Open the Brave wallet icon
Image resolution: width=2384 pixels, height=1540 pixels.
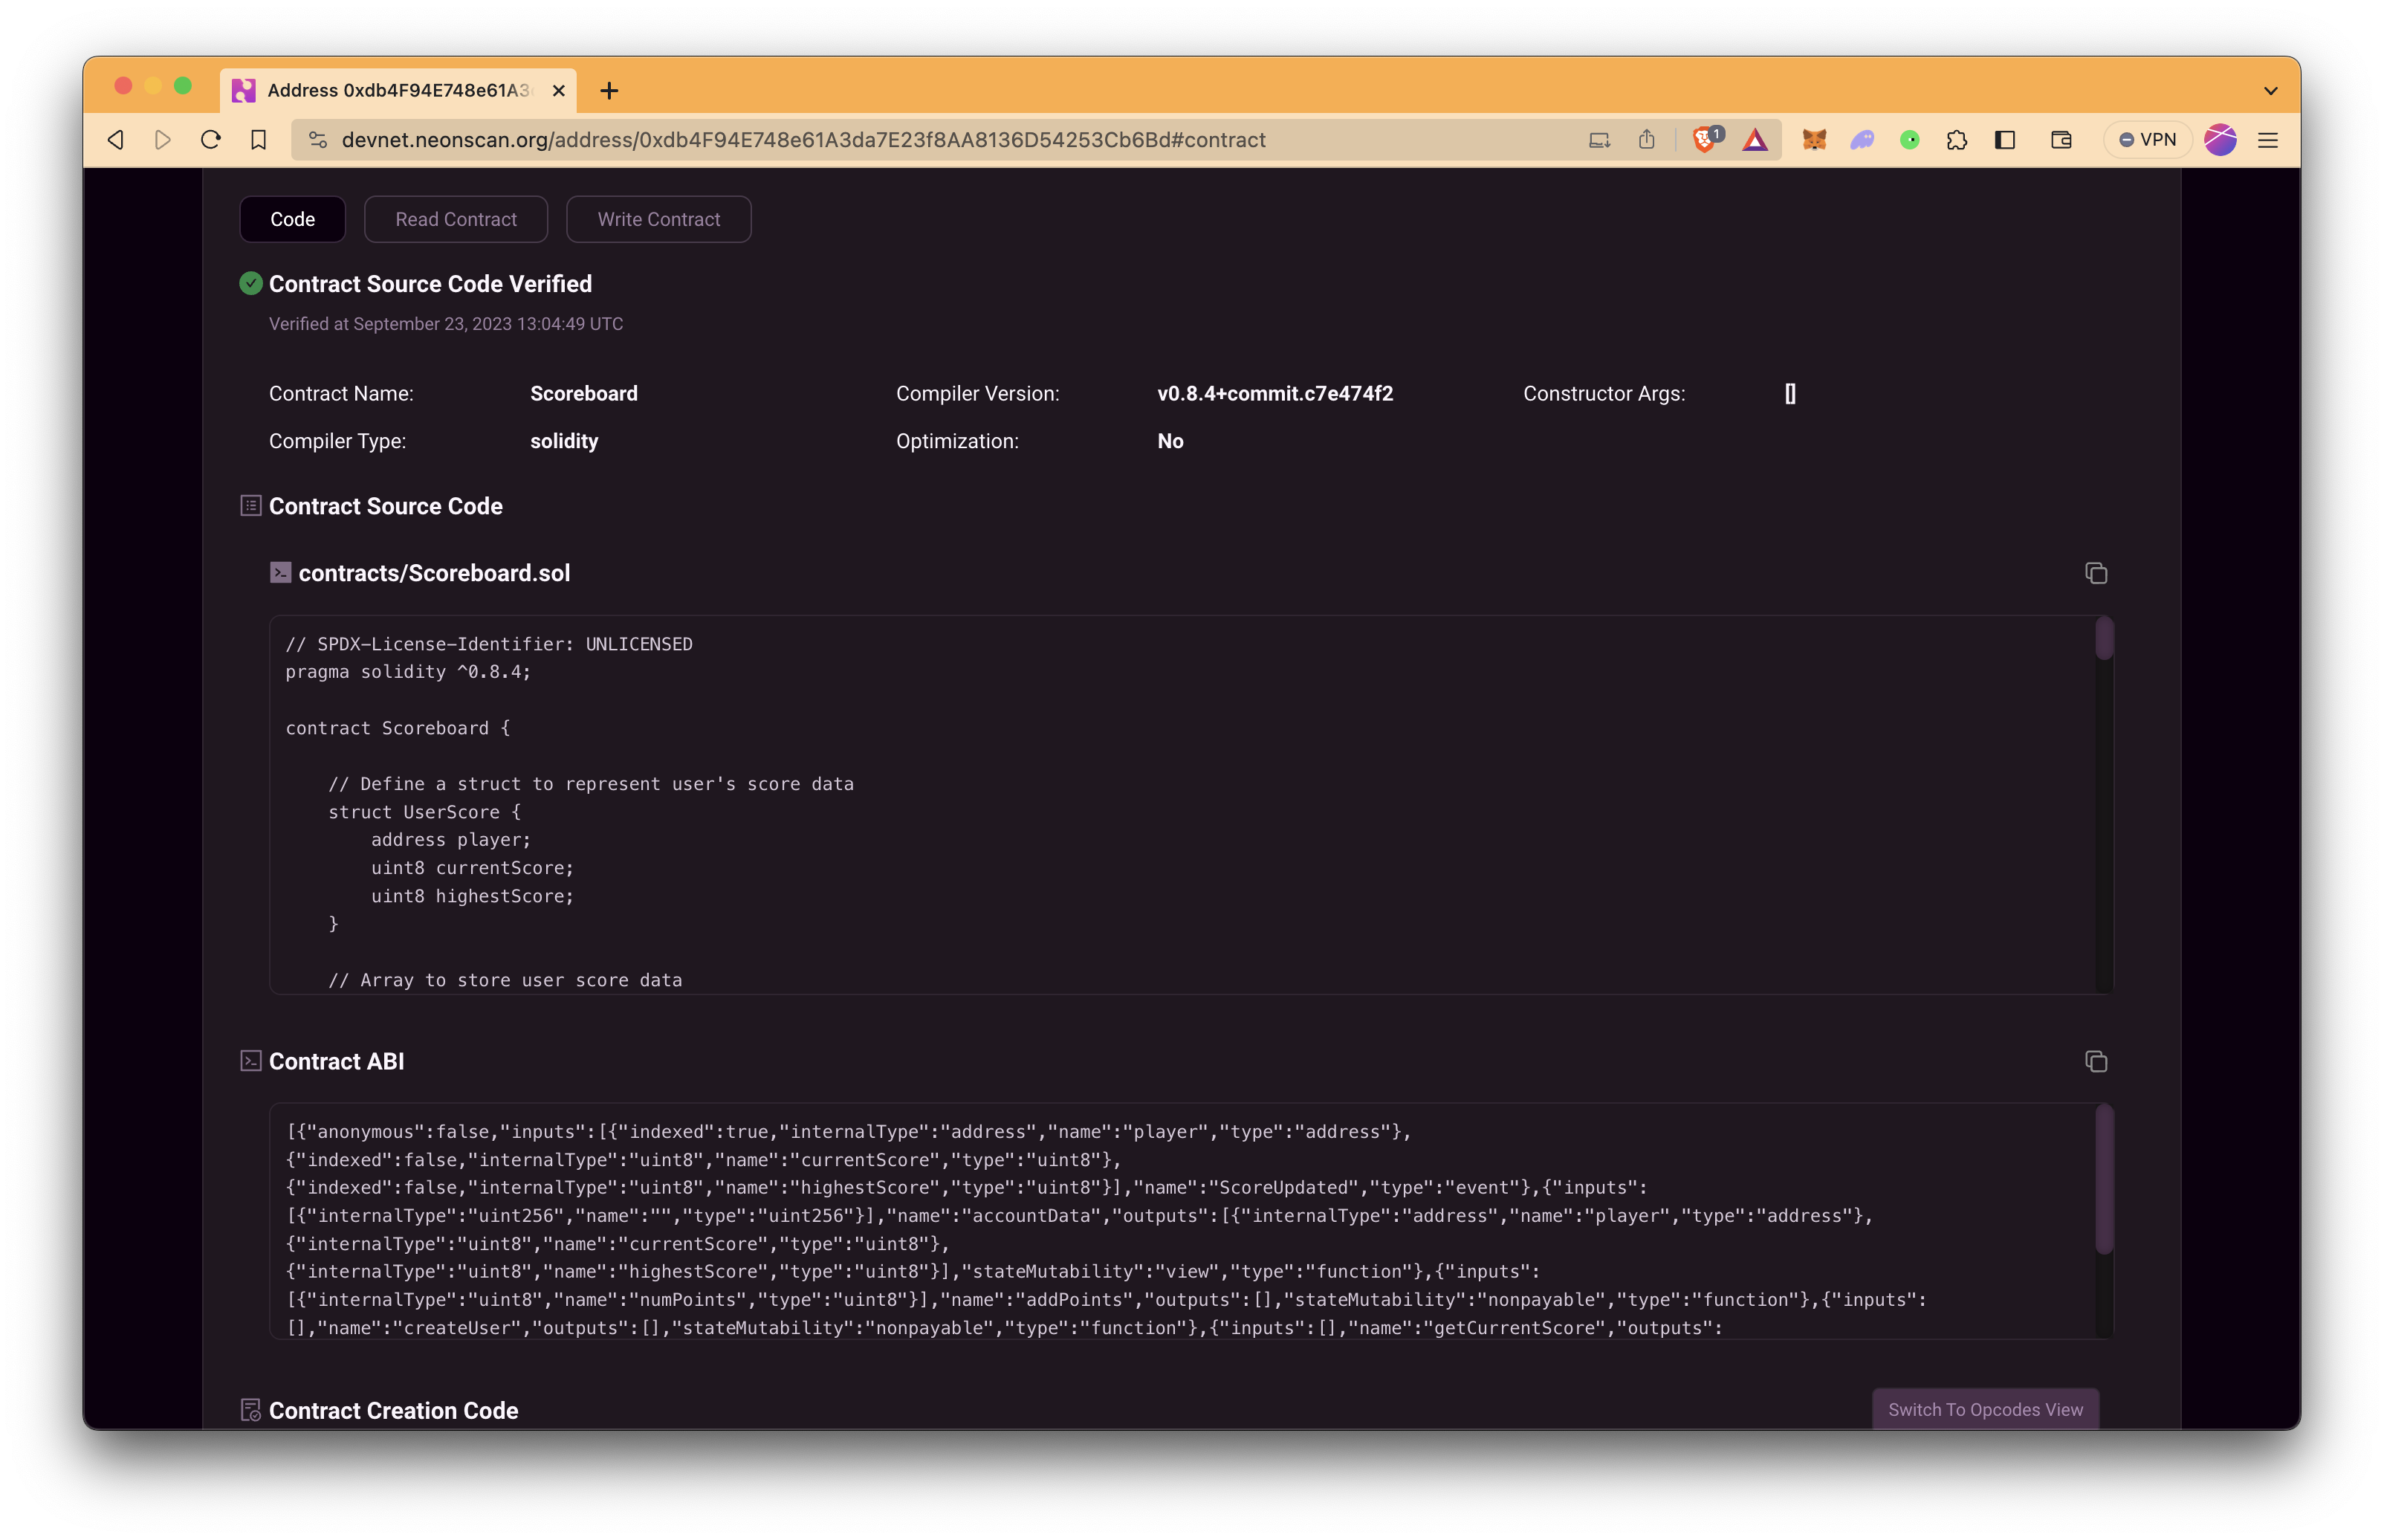pyautogui.click(x=2061, y=140)
